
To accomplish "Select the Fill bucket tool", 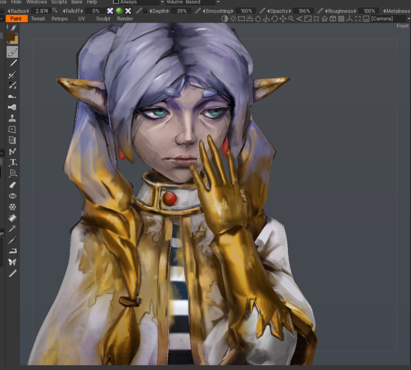I will [x=12, y=218].
